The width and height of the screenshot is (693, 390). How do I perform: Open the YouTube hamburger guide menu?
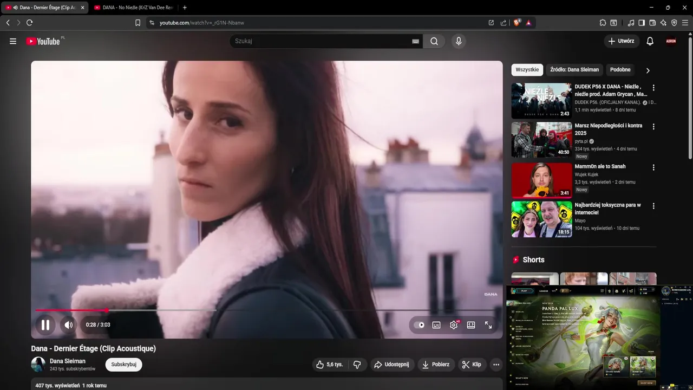pyautogui.click(x=13, y=41)
